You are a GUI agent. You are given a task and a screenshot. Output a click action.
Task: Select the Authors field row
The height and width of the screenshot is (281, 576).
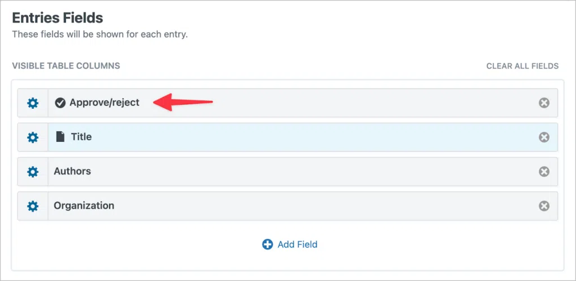[x=287, y=172]
